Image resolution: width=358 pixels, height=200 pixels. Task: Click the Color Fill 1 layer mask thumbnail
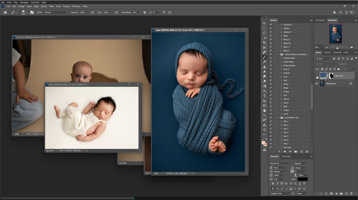click(331, 76)
